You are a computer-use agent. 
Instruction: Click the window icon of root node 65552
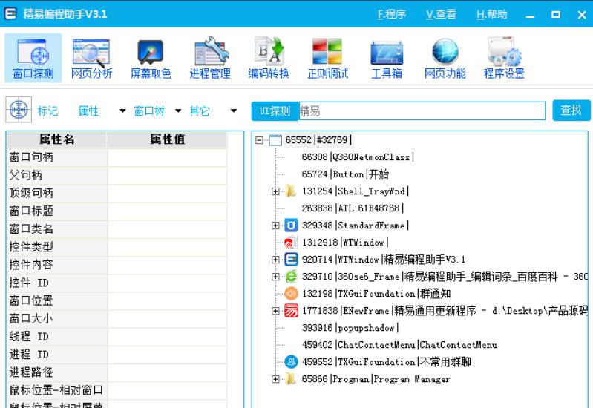275,140
